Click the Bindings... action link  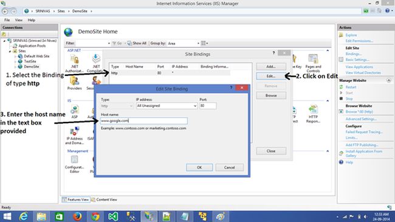(x=354, y=54)
